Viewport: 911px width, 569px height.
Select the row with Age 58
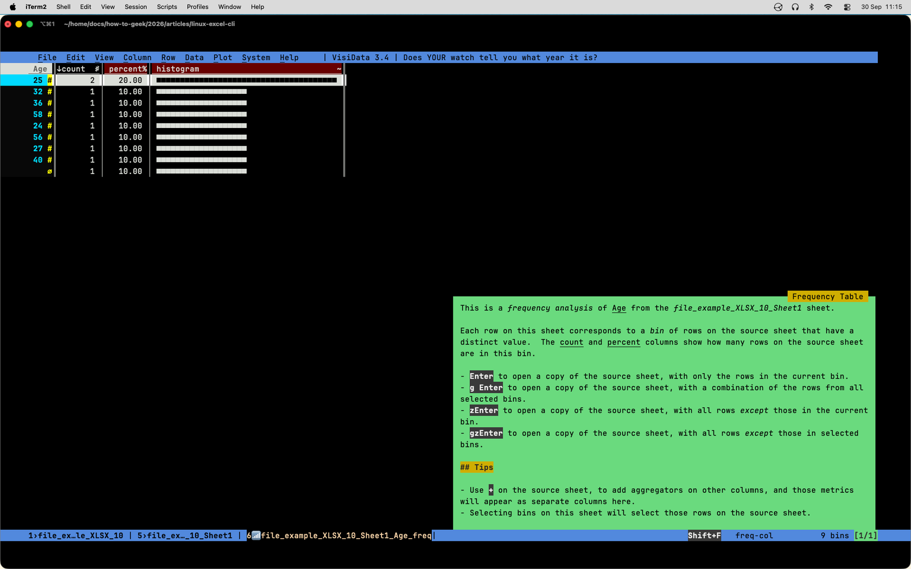[172, 114]
